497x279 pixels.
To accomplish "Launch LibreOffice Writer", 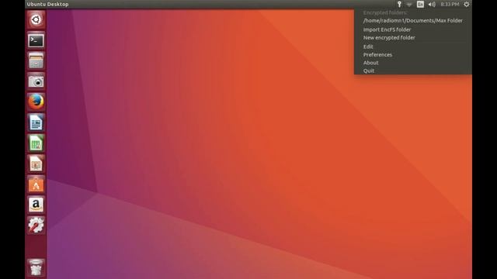I will (36, 122).
